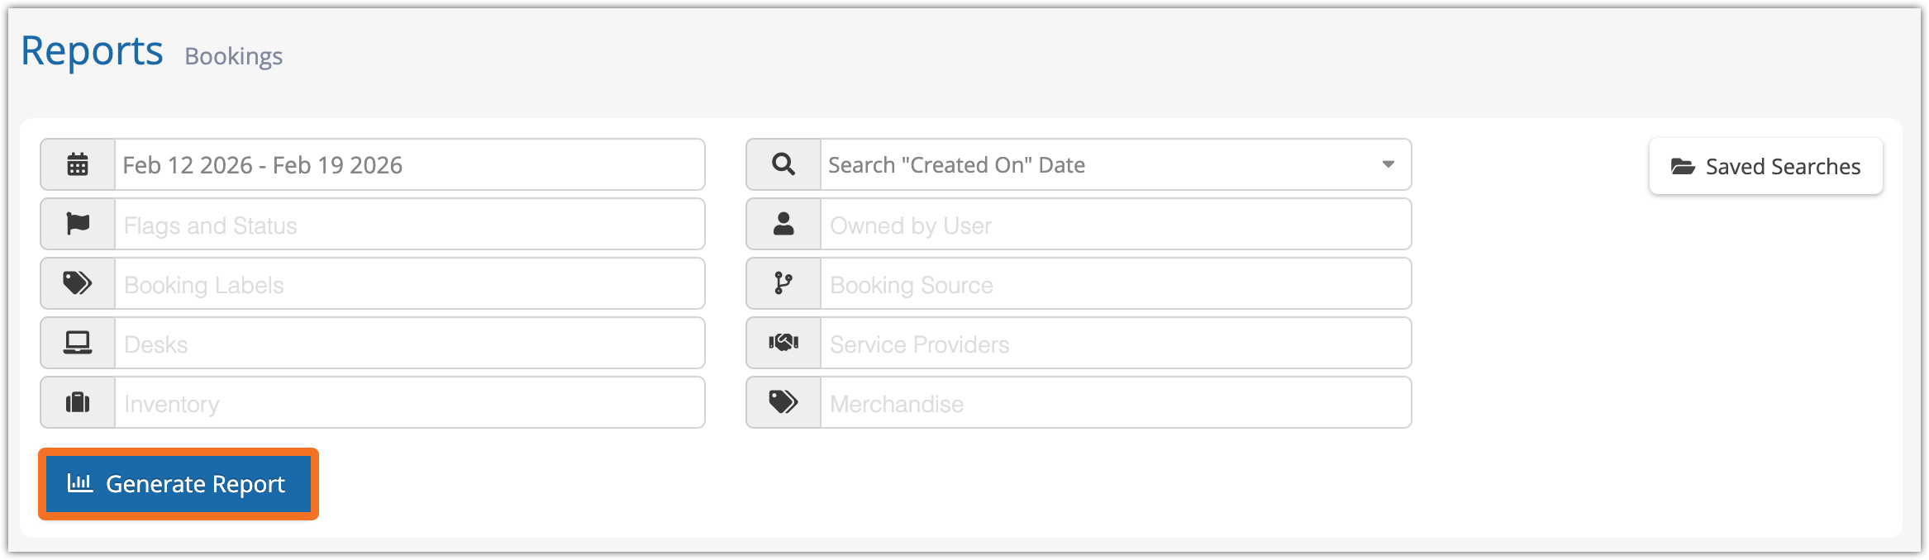Focus the Owned by User field
The image size is (1929, 560).
point(1115,225)
